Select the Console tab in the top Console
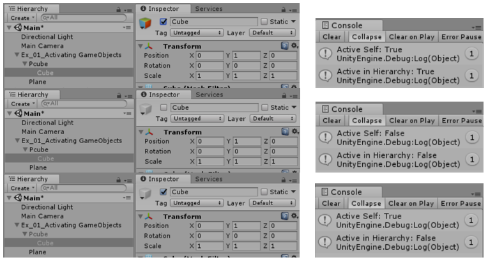 tap(349, 25)
